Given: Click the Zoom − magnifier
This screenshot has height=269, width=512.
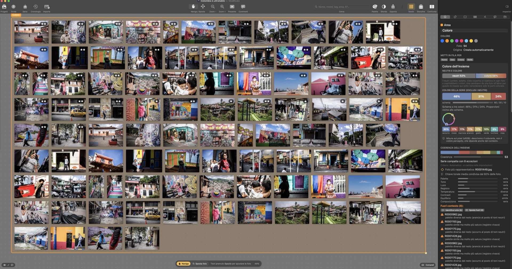Looking at the screenshot, I should click(213, 7).
